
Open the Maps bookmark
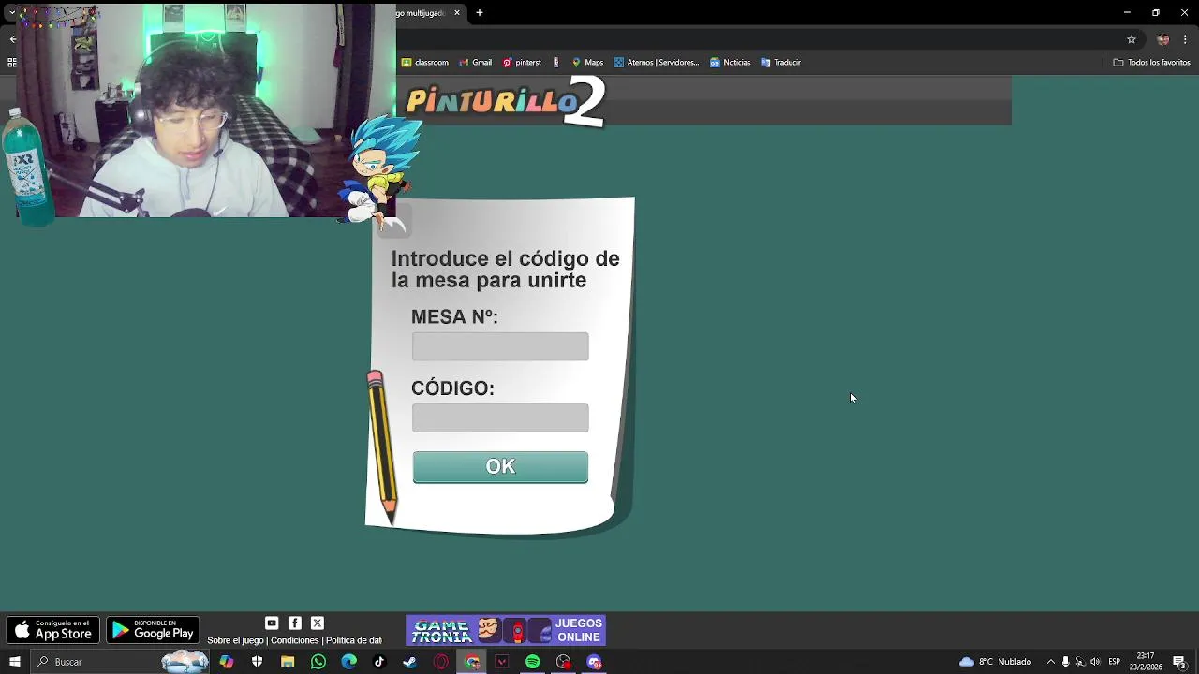pos(587,63)
